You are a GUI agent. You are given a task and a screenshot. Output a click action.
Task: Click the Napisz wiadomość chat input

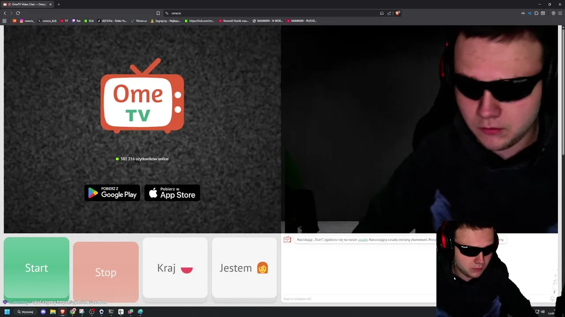pos(358,299)
